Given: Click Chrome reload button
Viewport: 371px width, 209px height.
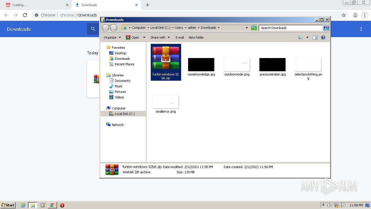Looking at the screenshot, I should (25, 15).
